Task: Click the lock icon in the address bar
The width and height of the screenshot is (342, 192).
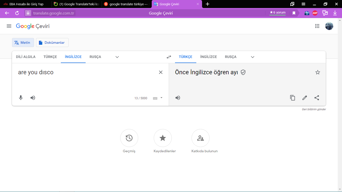Action: tap(28, 13)
